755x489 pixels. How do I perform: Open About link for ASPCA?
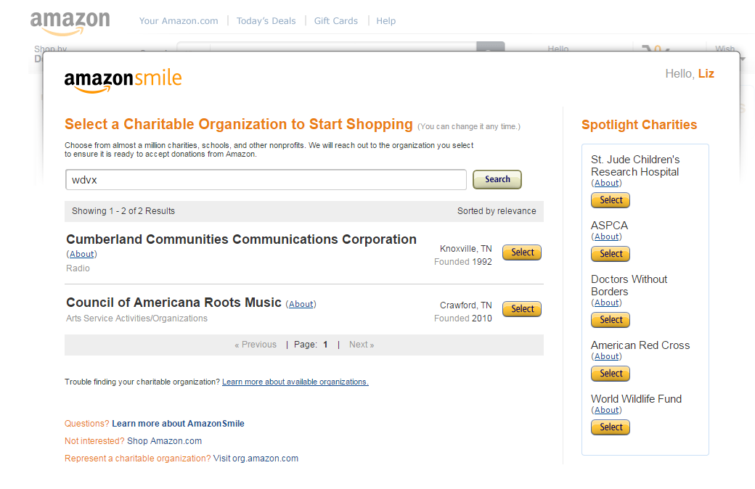(x=606, y=237)
